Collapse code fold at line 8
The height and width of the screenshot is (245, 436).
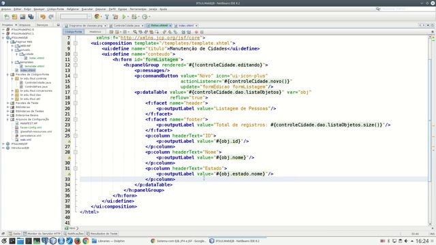coord(76,43)
